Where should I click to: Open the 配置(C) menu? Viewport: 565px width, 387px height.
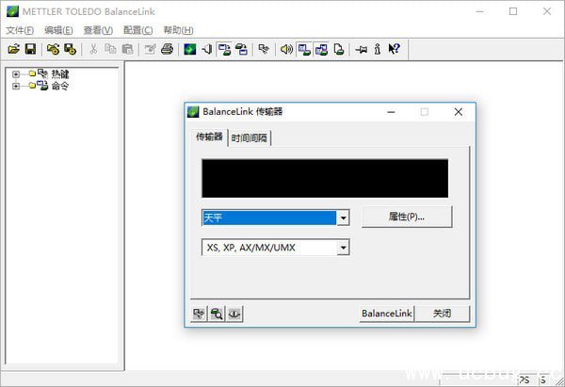coord(137,29)
